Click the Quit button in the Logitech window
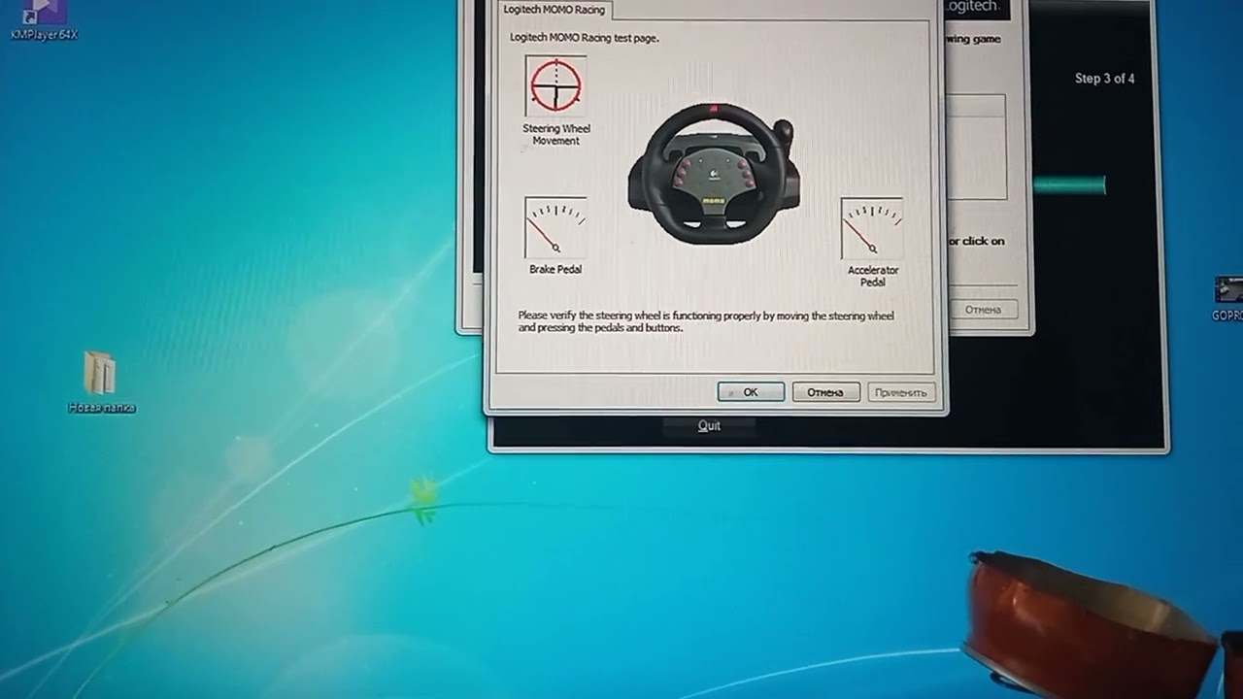This screenshot has height=699, width=1243. coord(709,425)
